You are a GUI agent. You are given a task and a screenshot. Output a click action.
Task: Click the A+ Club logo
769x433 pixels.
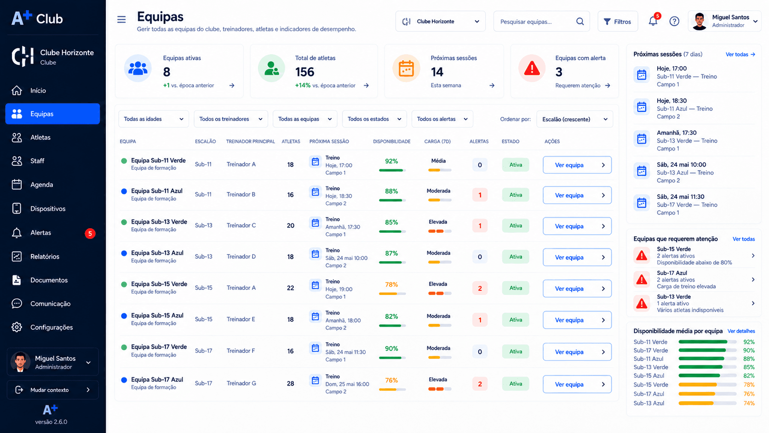(x=37, y=18)
